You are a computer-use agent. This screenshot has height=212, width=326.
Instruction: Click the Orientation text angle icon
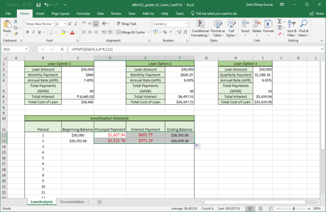point(104,24)
